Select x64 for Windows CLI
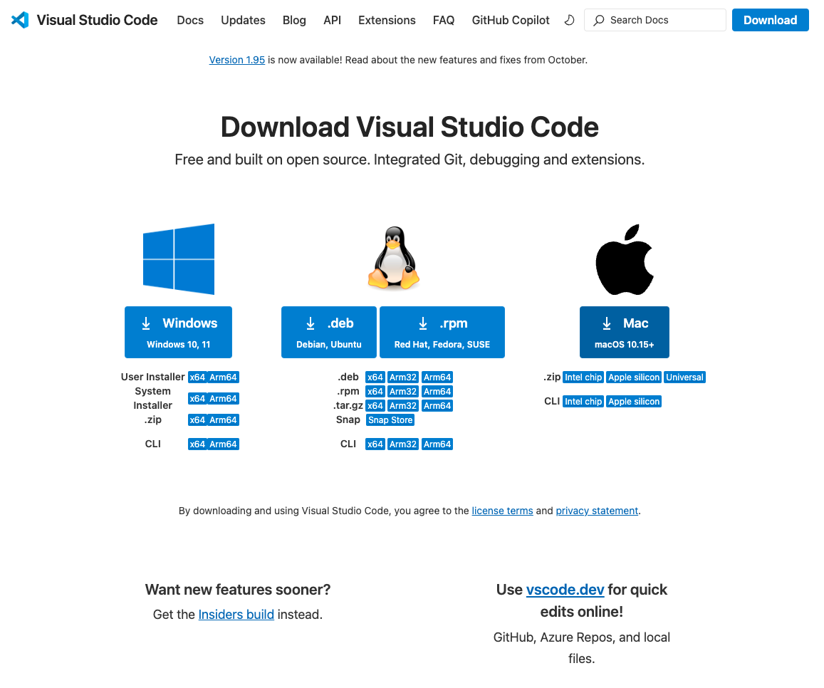 point(197,444)
